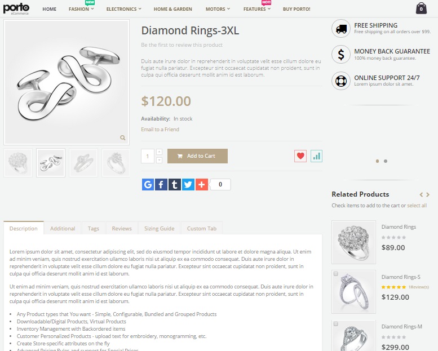Click the compare chart icon
The width and height of the screenshot is (438, 351).
coord(316,156)
